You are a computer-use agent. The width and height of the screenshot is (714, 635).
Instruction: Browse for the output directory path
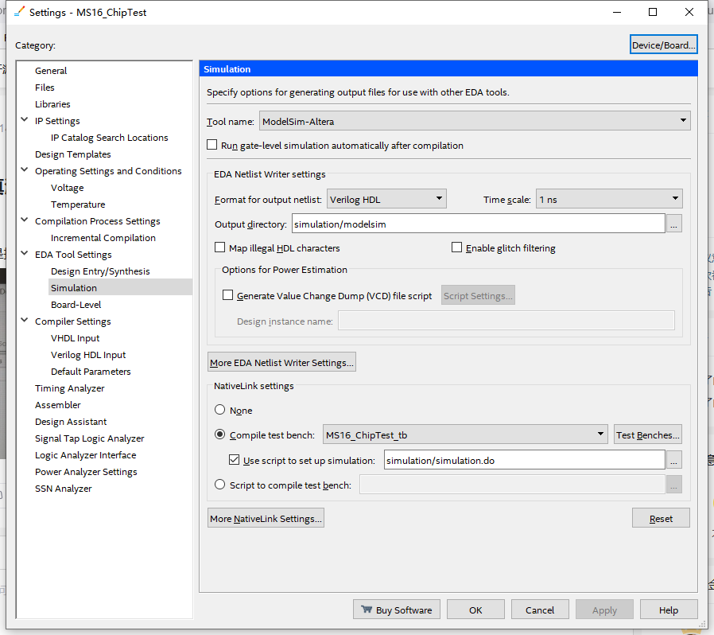[674, 224]
